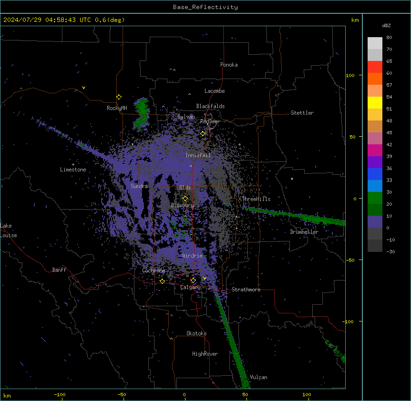
Task: Click the Drumheller label
Action: point(304,232)
